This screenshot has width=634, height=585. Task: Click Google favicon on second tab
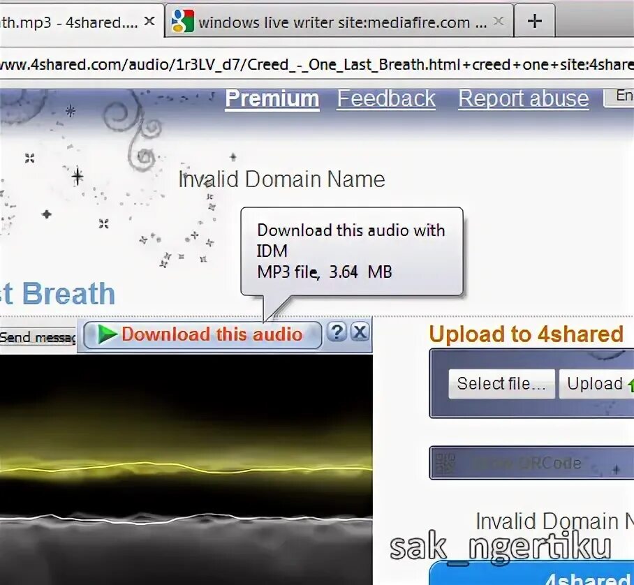182,22
